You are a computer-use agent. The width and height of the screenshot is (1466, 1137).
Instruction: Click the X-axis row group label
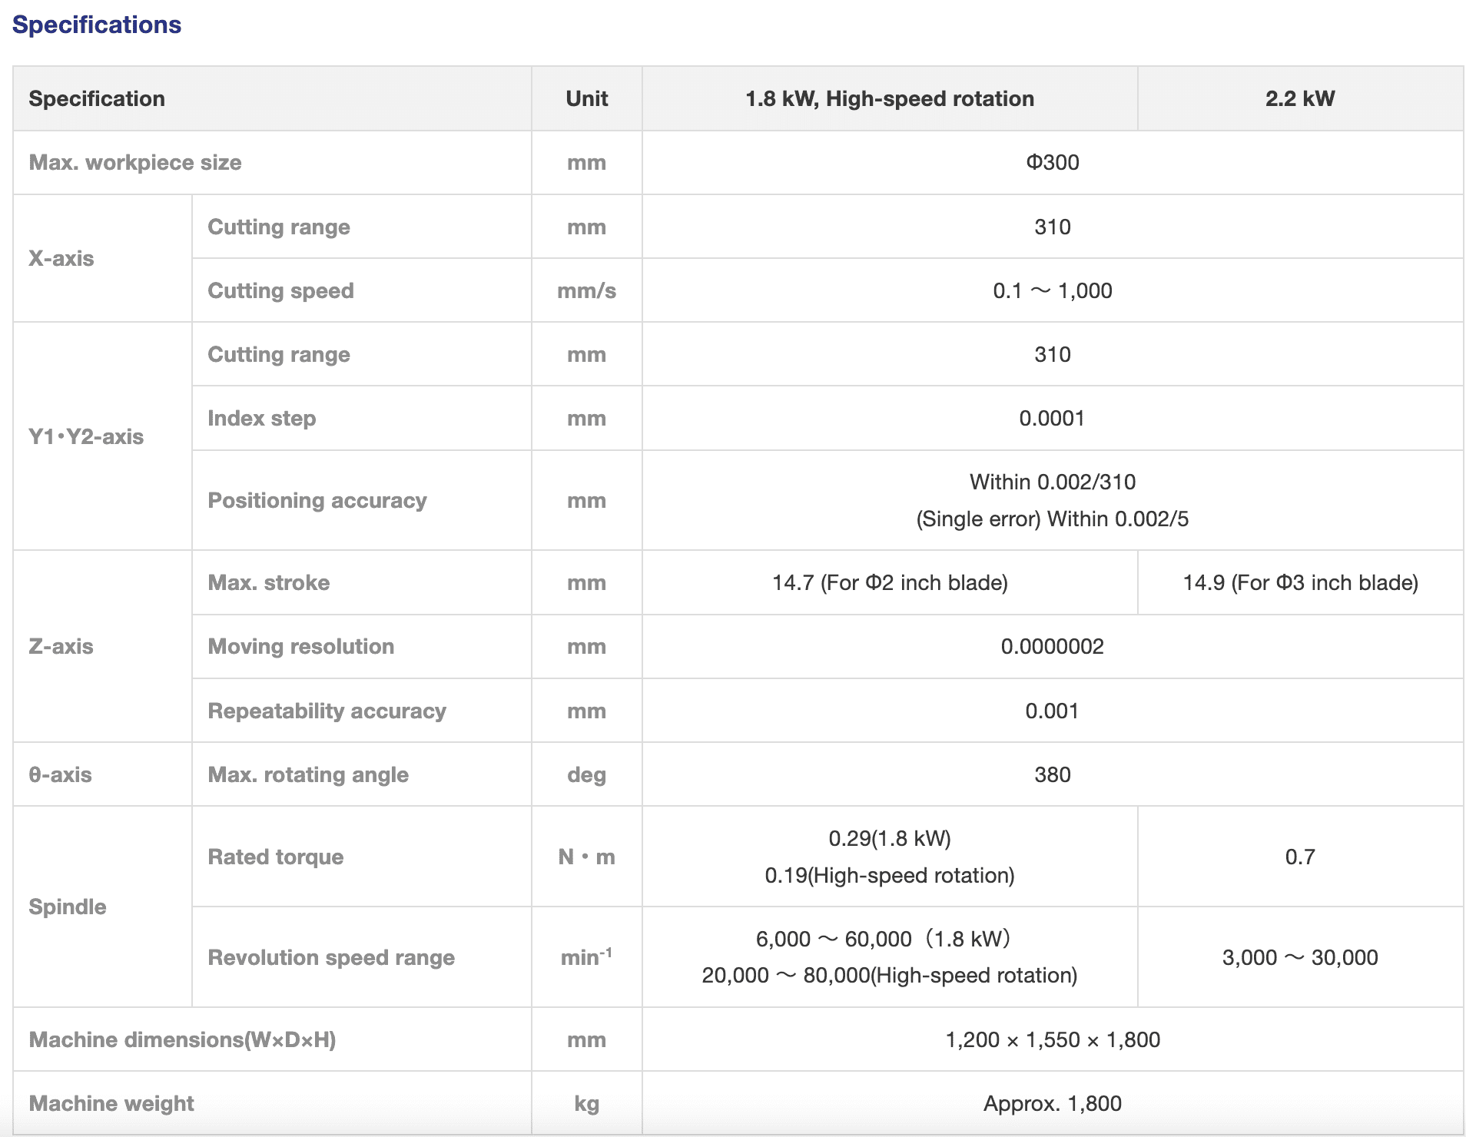(61, 258)
